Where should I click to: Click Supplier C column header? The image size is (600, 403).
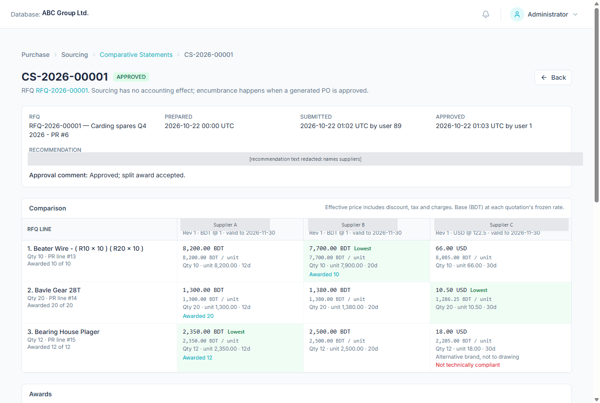pyautogui.click(x=501, y=225)
